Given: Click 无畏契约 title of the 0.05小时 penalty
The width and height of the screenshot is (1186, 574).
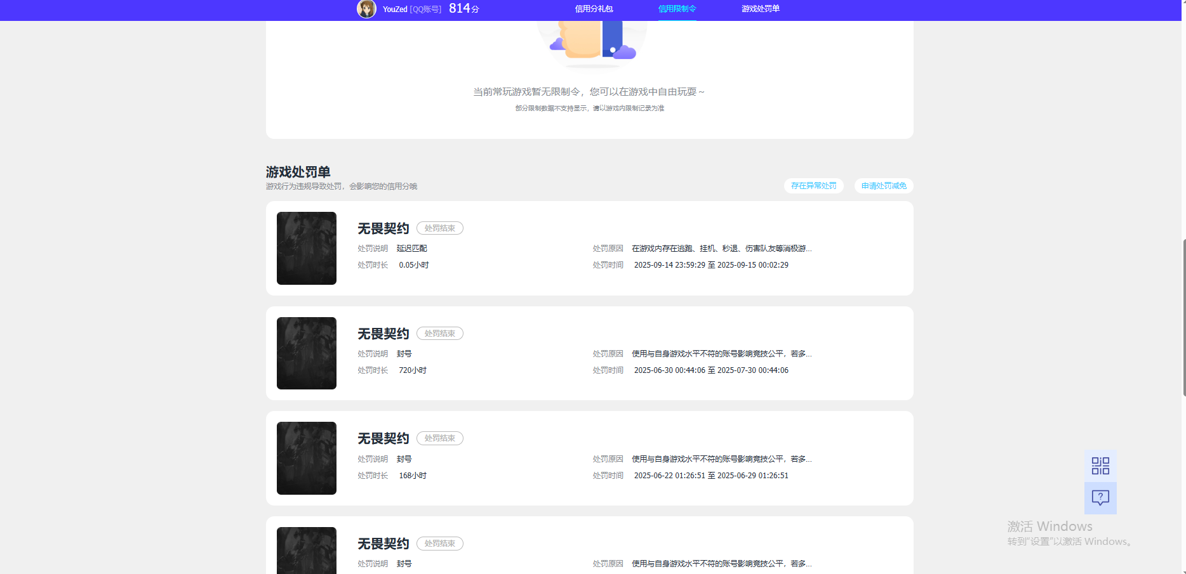Looking at the screenshot, I should click(383, 228).
